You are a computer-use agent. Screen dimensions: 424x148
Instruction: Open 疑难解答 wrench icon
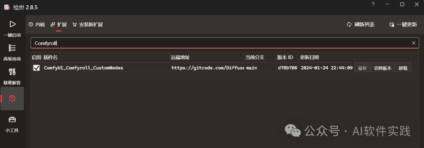pos(12,71)
